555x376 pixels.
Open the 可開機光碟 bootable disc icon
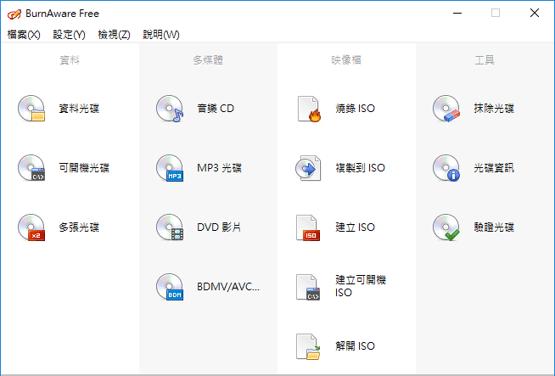(31, 168)
